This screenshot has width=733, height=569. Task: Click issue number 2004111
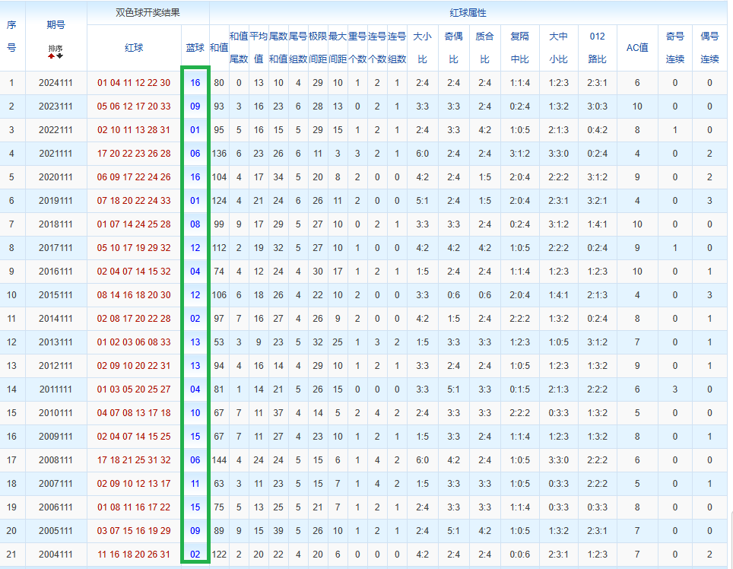[x=56, y=555]
